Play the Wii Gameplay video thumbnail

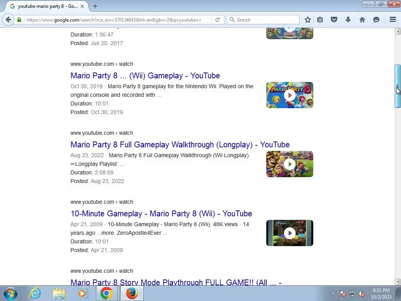point(289,95)
